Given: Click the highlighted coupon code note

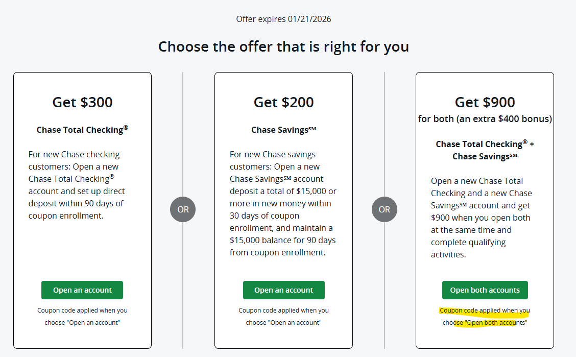Looking at the screenshot, I should point(485,316).
